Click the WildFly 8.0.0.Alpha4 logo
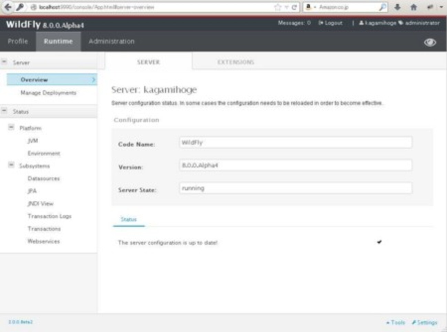 [x=45, y=24]
